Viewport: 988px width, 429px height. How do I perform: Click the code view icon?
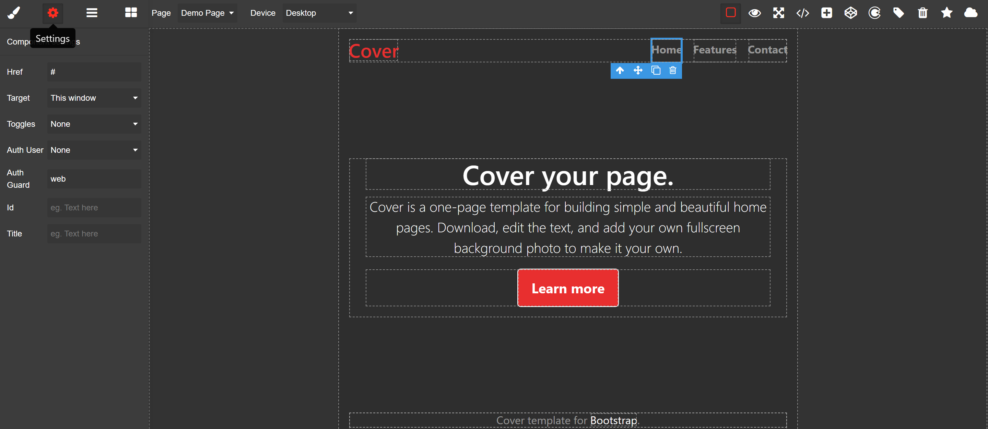pyautogui.click(x=802, y=13)
